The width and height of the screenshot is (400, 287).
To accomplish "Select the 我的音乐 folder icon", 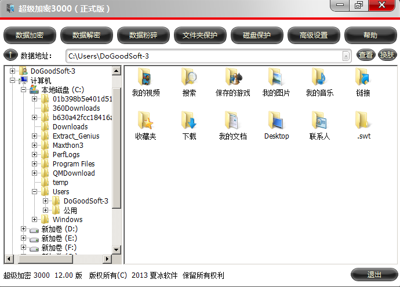I will (x=319, y=77).
